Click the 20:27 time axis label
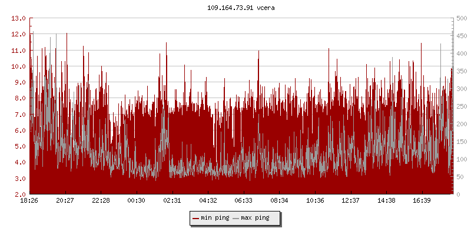 pyautogui.click(x=65, y=200)
